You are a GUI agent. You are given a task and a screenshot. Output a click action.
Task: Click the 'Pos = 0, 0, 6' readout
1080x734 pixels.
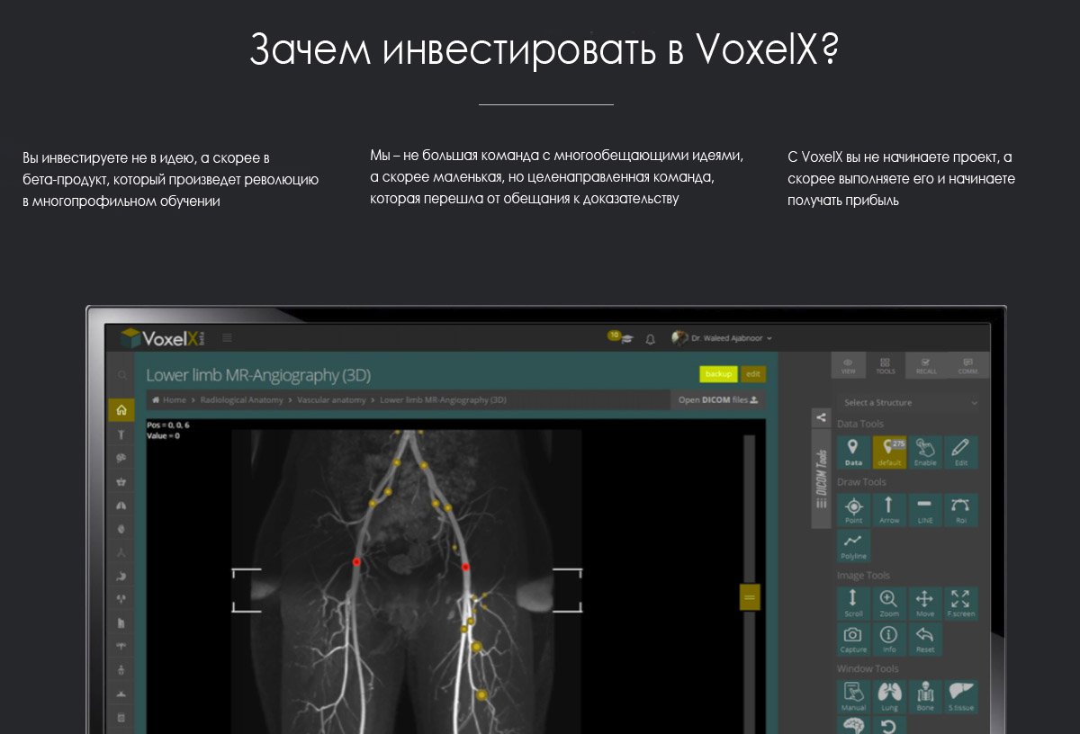(x=168, y=425)
